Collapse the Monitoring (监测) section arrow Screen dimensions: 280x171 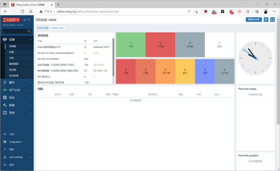pos(30,40)
